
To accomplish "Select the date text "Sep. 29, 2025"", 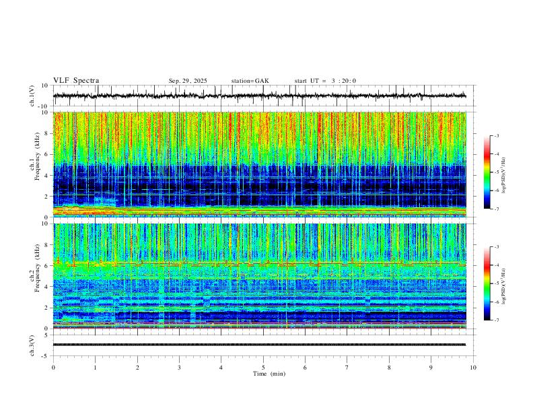I will pyautogui.click(x=188, y=81).
